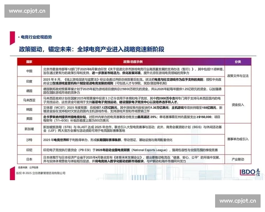Click the policy text about 线上游戏促进与监管法

(132, 81)
